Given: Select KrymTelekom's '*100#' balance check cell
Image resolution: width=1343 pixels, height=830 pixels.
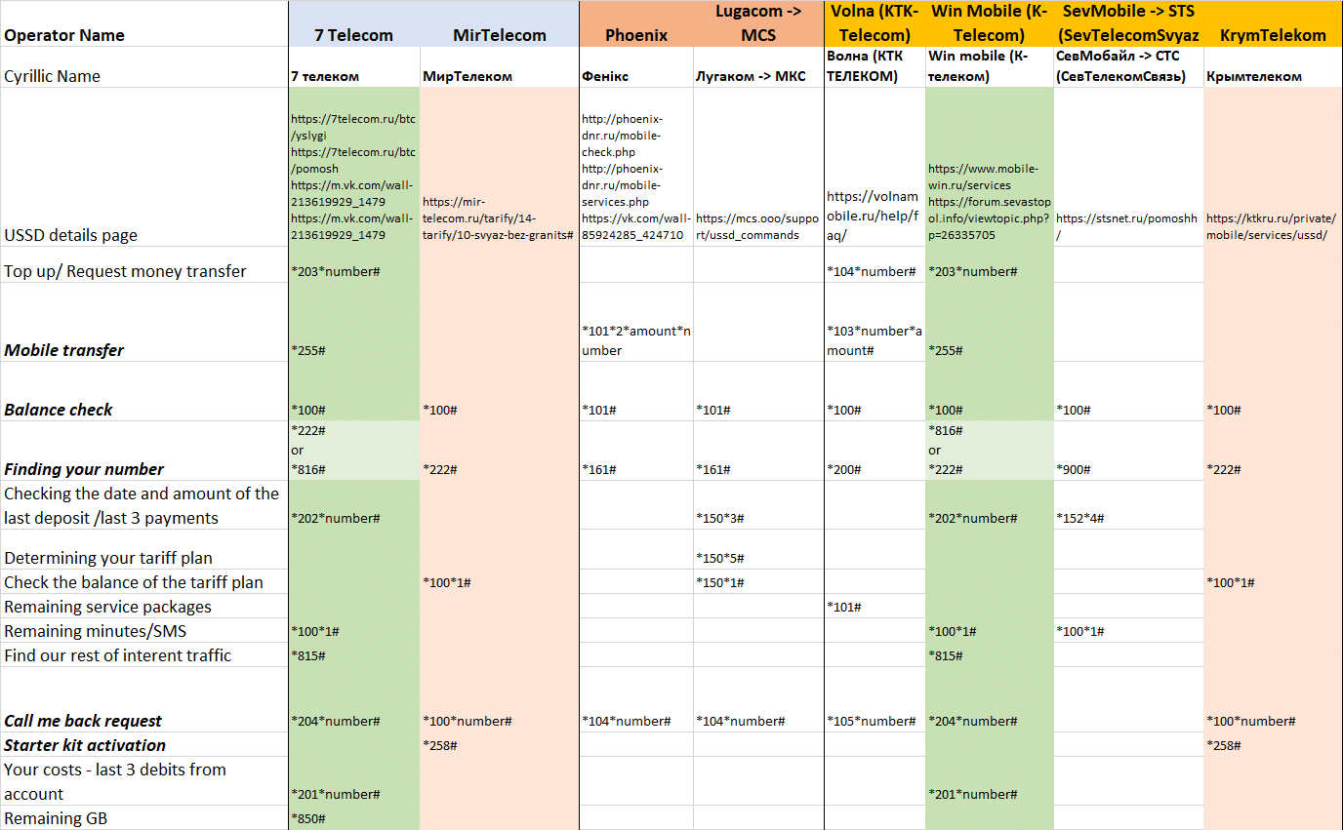Looking at the screenshot, I should (1273, 391).
